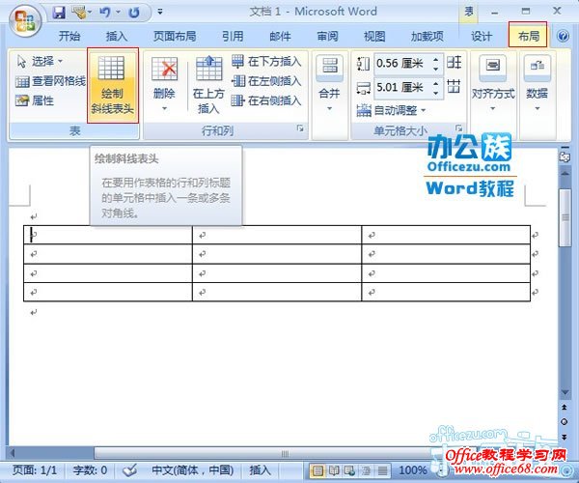Switch to the 设计 table tab
This screenshot has width=579, height=483.
[482, 36]
